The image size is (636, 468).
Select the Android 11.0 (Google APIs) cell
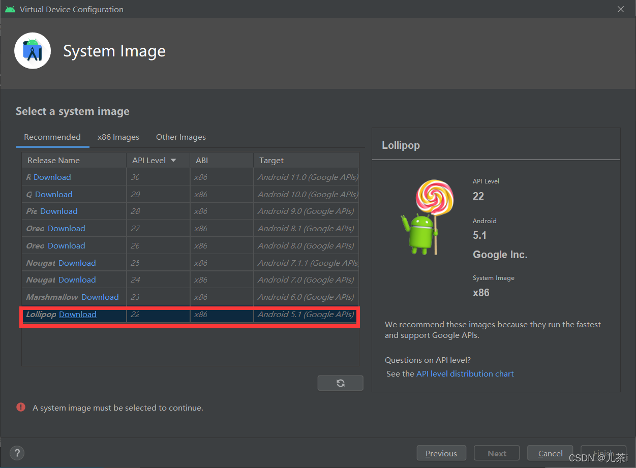306,177
